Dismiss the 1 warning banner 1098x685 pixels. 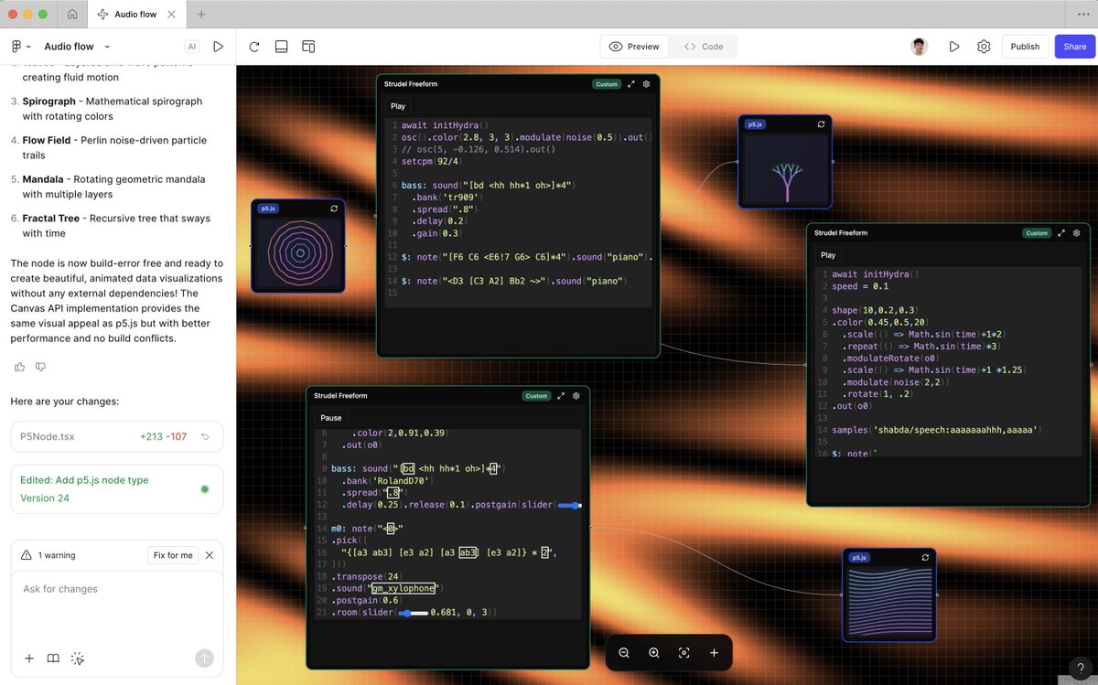pyautogui.click(x=210, y=555)
